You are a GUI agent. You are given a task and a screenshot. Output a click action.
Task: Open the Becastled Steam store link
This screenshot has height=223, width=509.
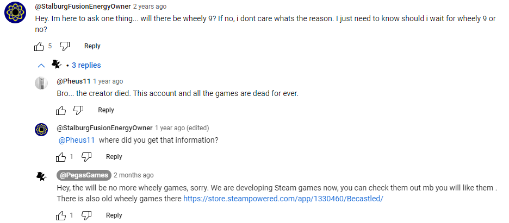(283, 199)
